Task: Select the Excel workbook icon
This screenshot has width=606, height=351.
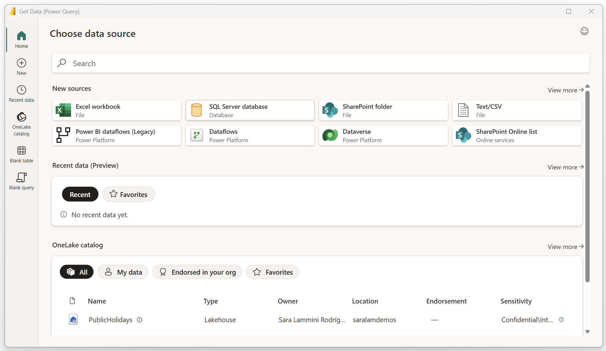Action: pyautogui.click(x=63, y=110)
